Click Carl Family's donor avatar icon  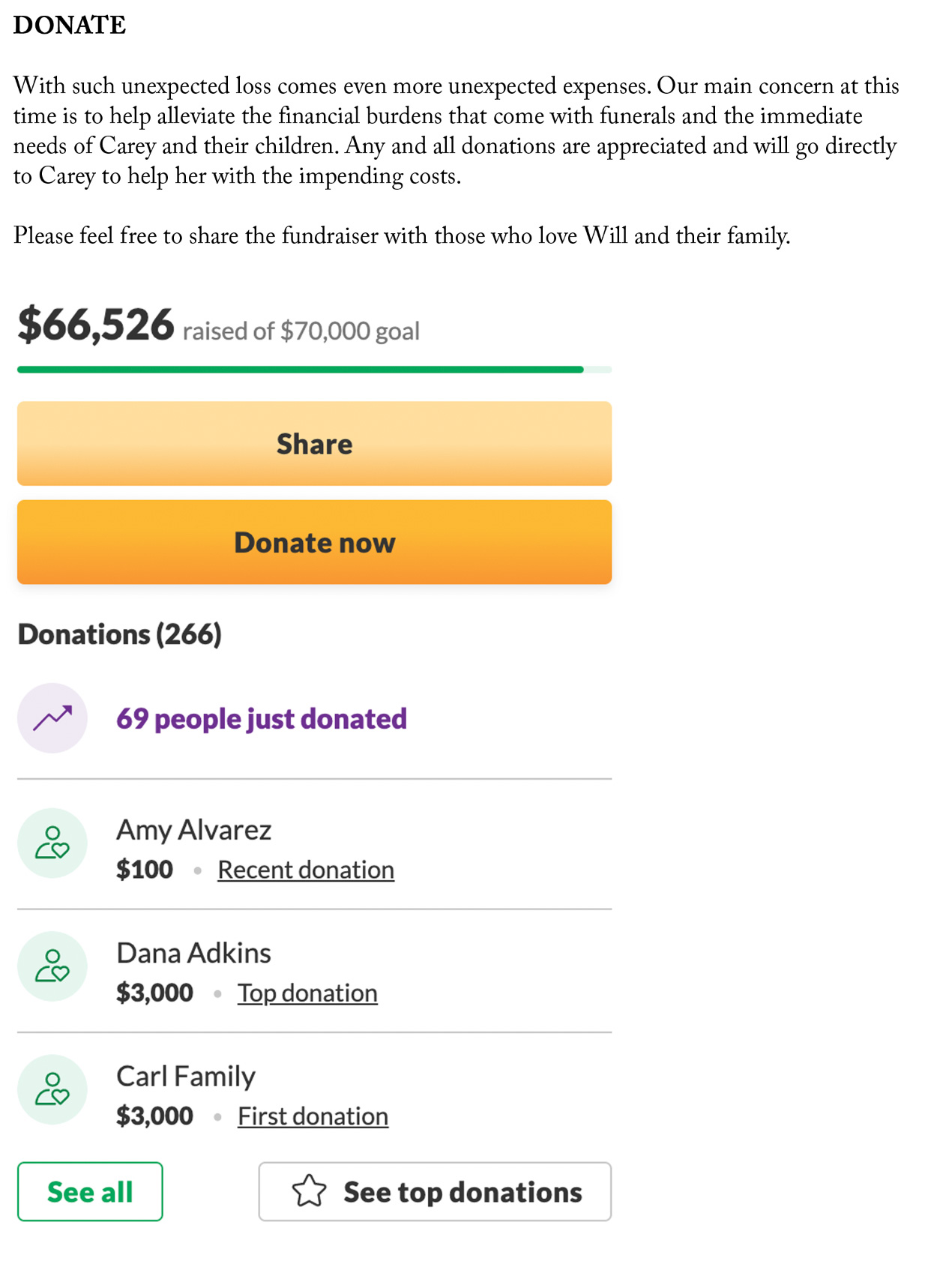pyautogui.click(x=52, y=1089)
